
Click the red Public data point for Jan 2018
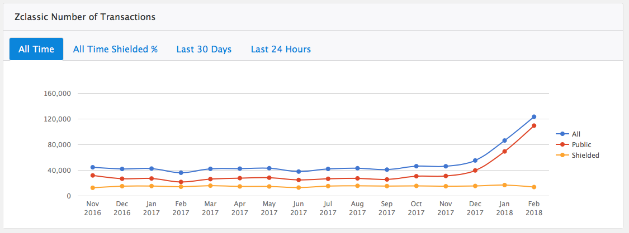(505, 152)
